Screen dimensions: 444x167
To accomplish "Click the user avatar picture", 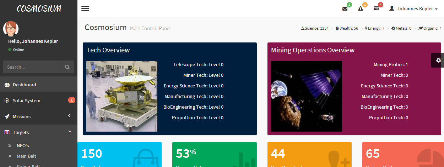I will (11, 29).
